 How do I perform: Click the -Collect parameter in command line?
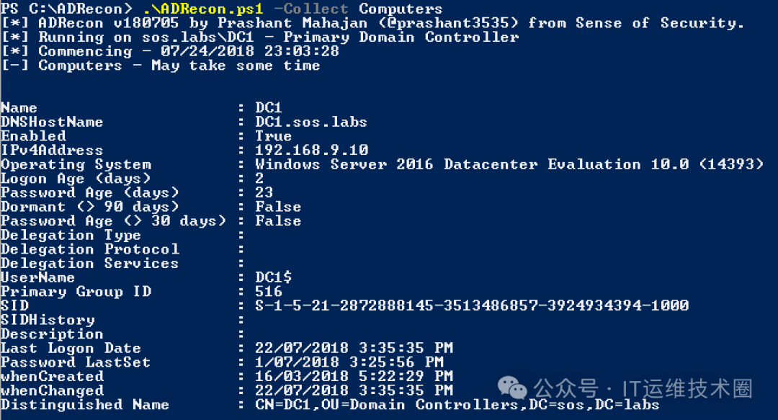(x=311, y=9)
